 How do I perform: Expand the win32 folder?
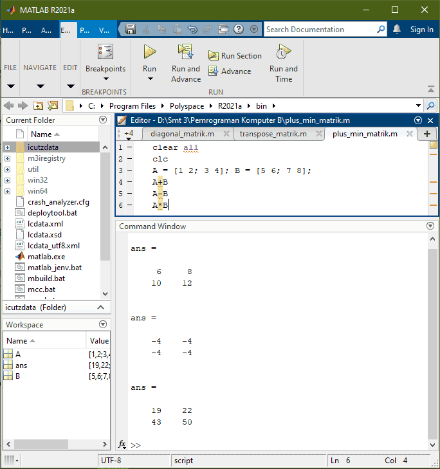(8, 180)
